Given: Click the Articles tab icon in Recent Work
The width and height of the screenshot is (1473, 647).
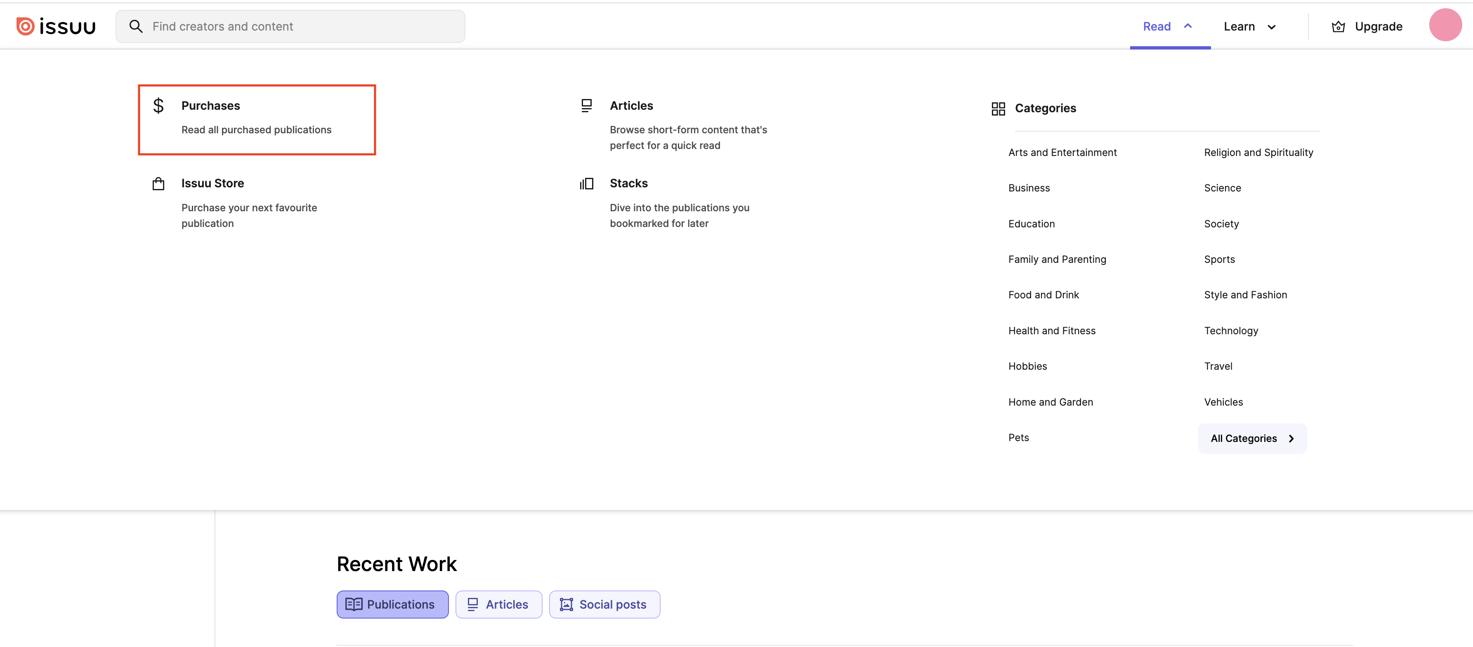Looking at the screenshot, I should pos(472,604).
